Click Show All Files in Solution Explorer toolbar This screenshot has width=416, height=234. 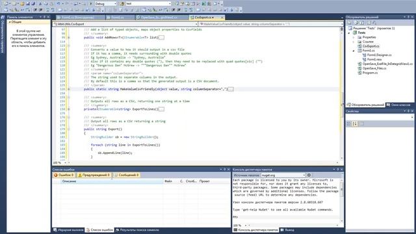coord(356,23)
